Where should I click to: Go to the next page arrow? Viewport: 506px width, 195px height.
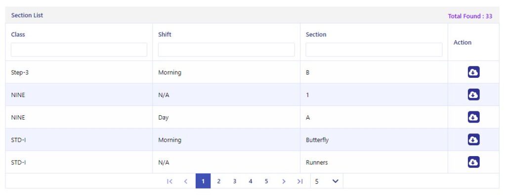pos(284,182)
